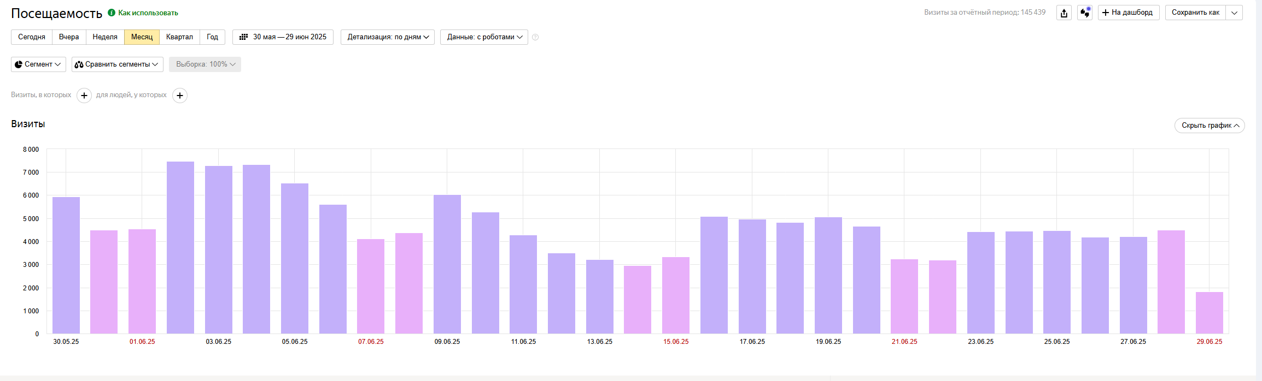Open the calendar date range picker
Image resolution: width=1262 pixels, height=381 pixels.
pyautogui.click(x=283, y=37)
